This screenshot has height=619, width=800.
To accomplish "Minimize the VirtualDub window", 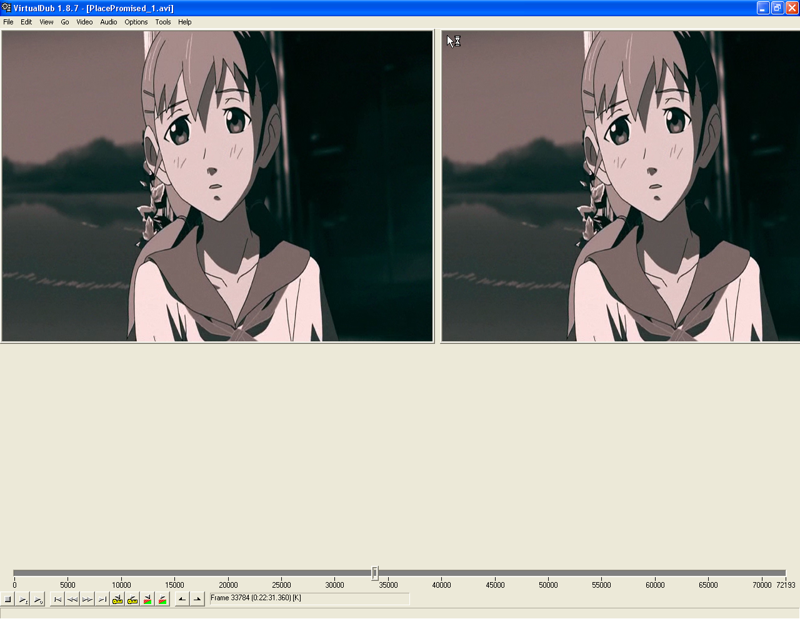I will (763, 8).
